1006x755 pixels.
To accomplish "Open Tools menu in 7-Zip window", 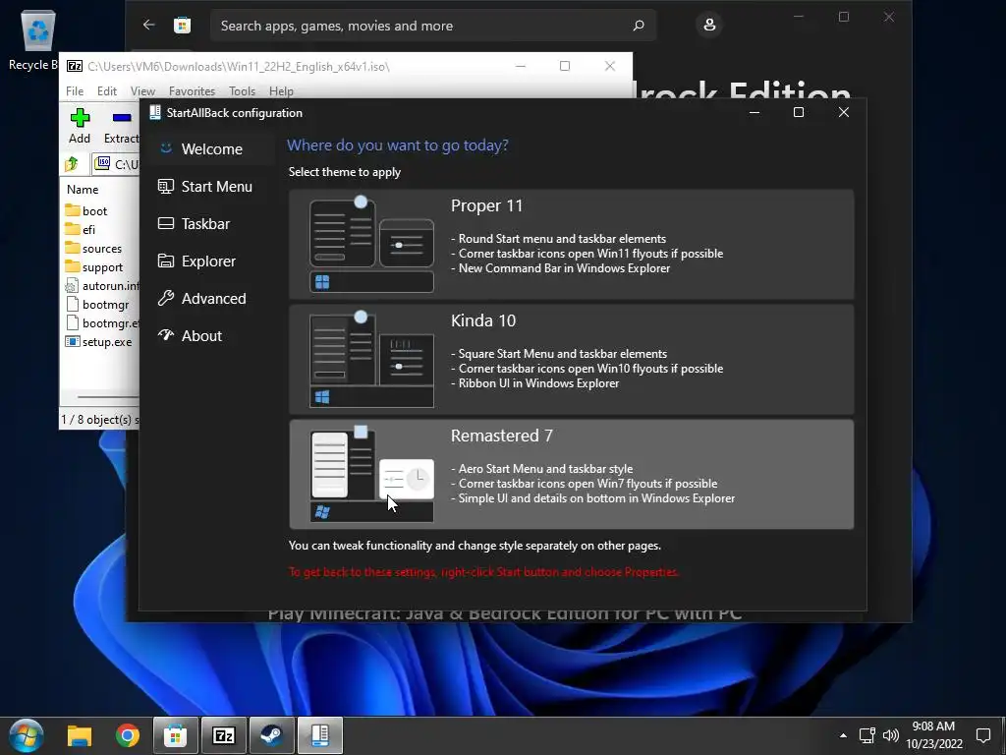I will click(x=242, y=91).
